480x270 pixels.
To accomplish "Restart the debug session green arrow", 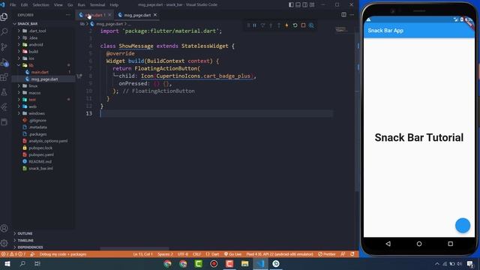I will pyautogui.click(x=295, y=25).
